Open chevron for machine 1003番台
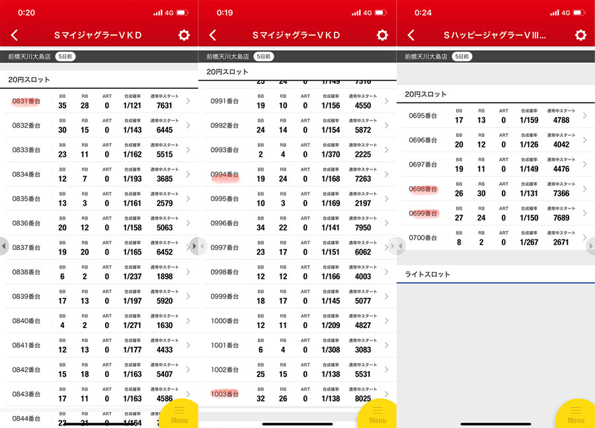This screenshot has height=428, width=595. click(x=386, y=394)
